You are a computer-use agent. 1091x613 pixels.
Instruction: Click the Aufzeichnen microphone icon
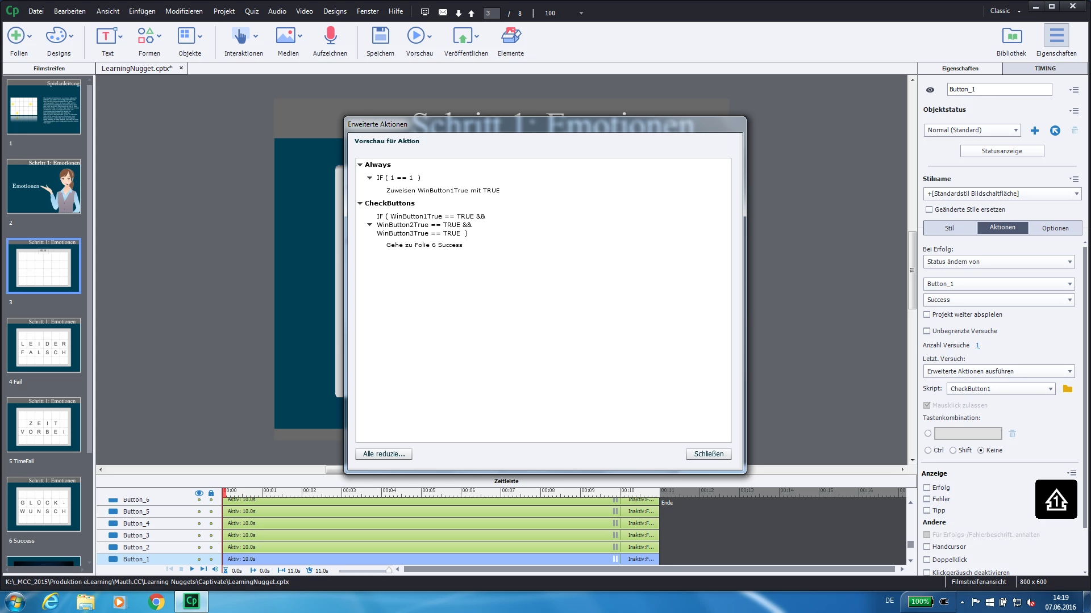click(x=330, y=36)
